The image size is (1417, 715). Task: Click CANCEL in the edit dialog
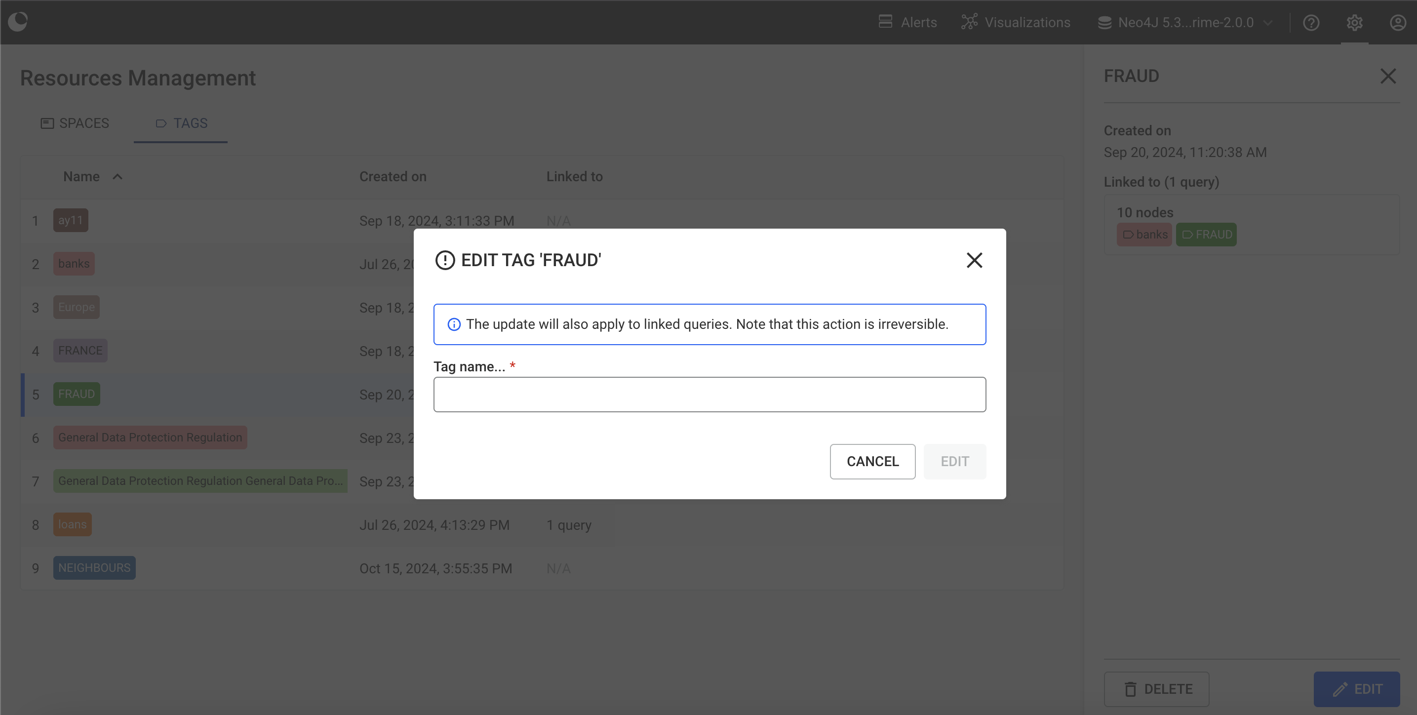872,462
